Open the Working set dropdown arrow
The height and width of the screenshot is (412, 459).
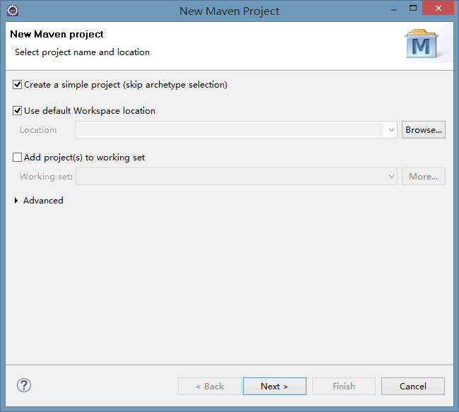(391, 177)
